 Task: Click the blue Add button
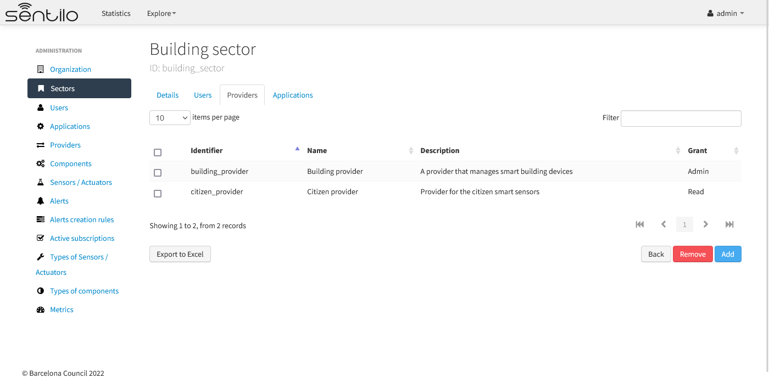tap(728, 254)
